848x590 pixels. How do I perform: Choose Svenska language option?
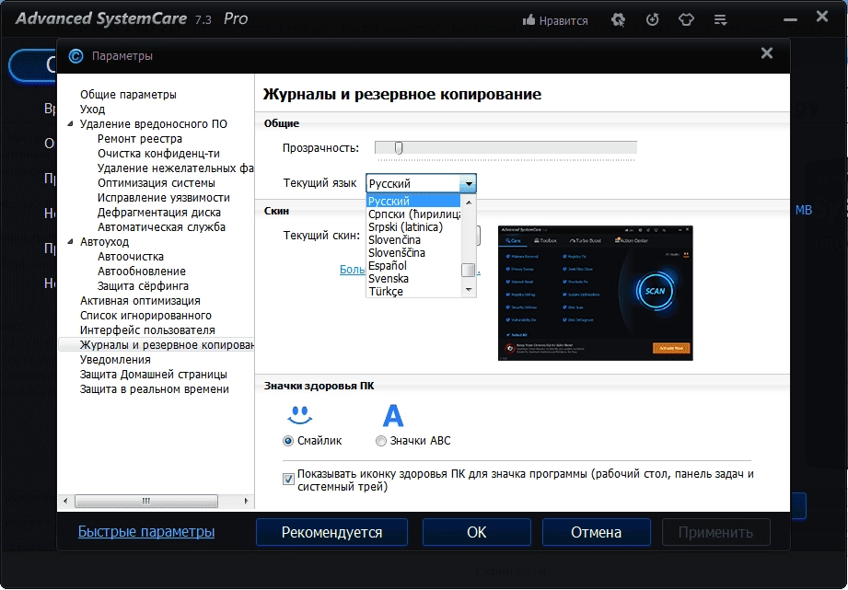(413, 279)
